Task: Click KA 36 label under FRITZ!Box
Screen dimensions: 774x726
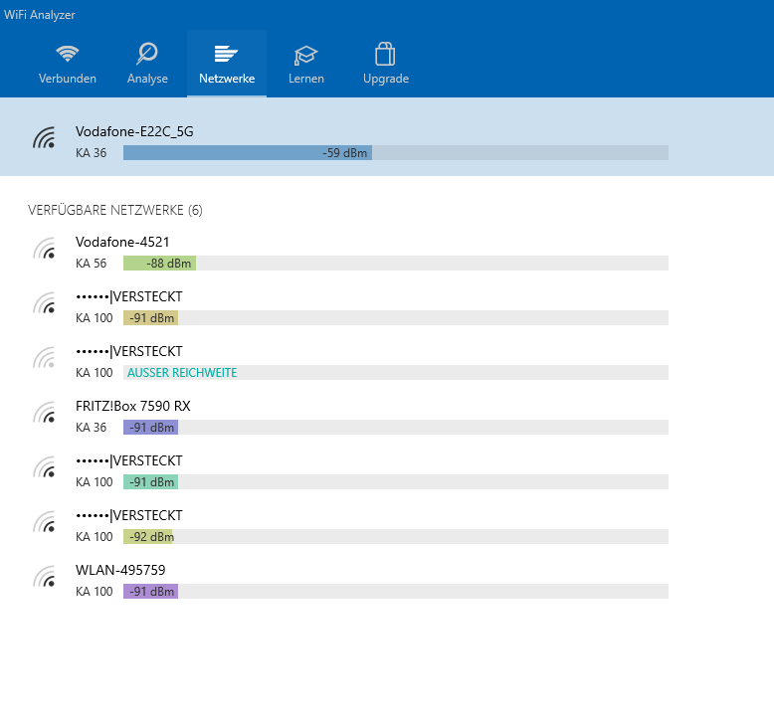Action: [91, 428]
